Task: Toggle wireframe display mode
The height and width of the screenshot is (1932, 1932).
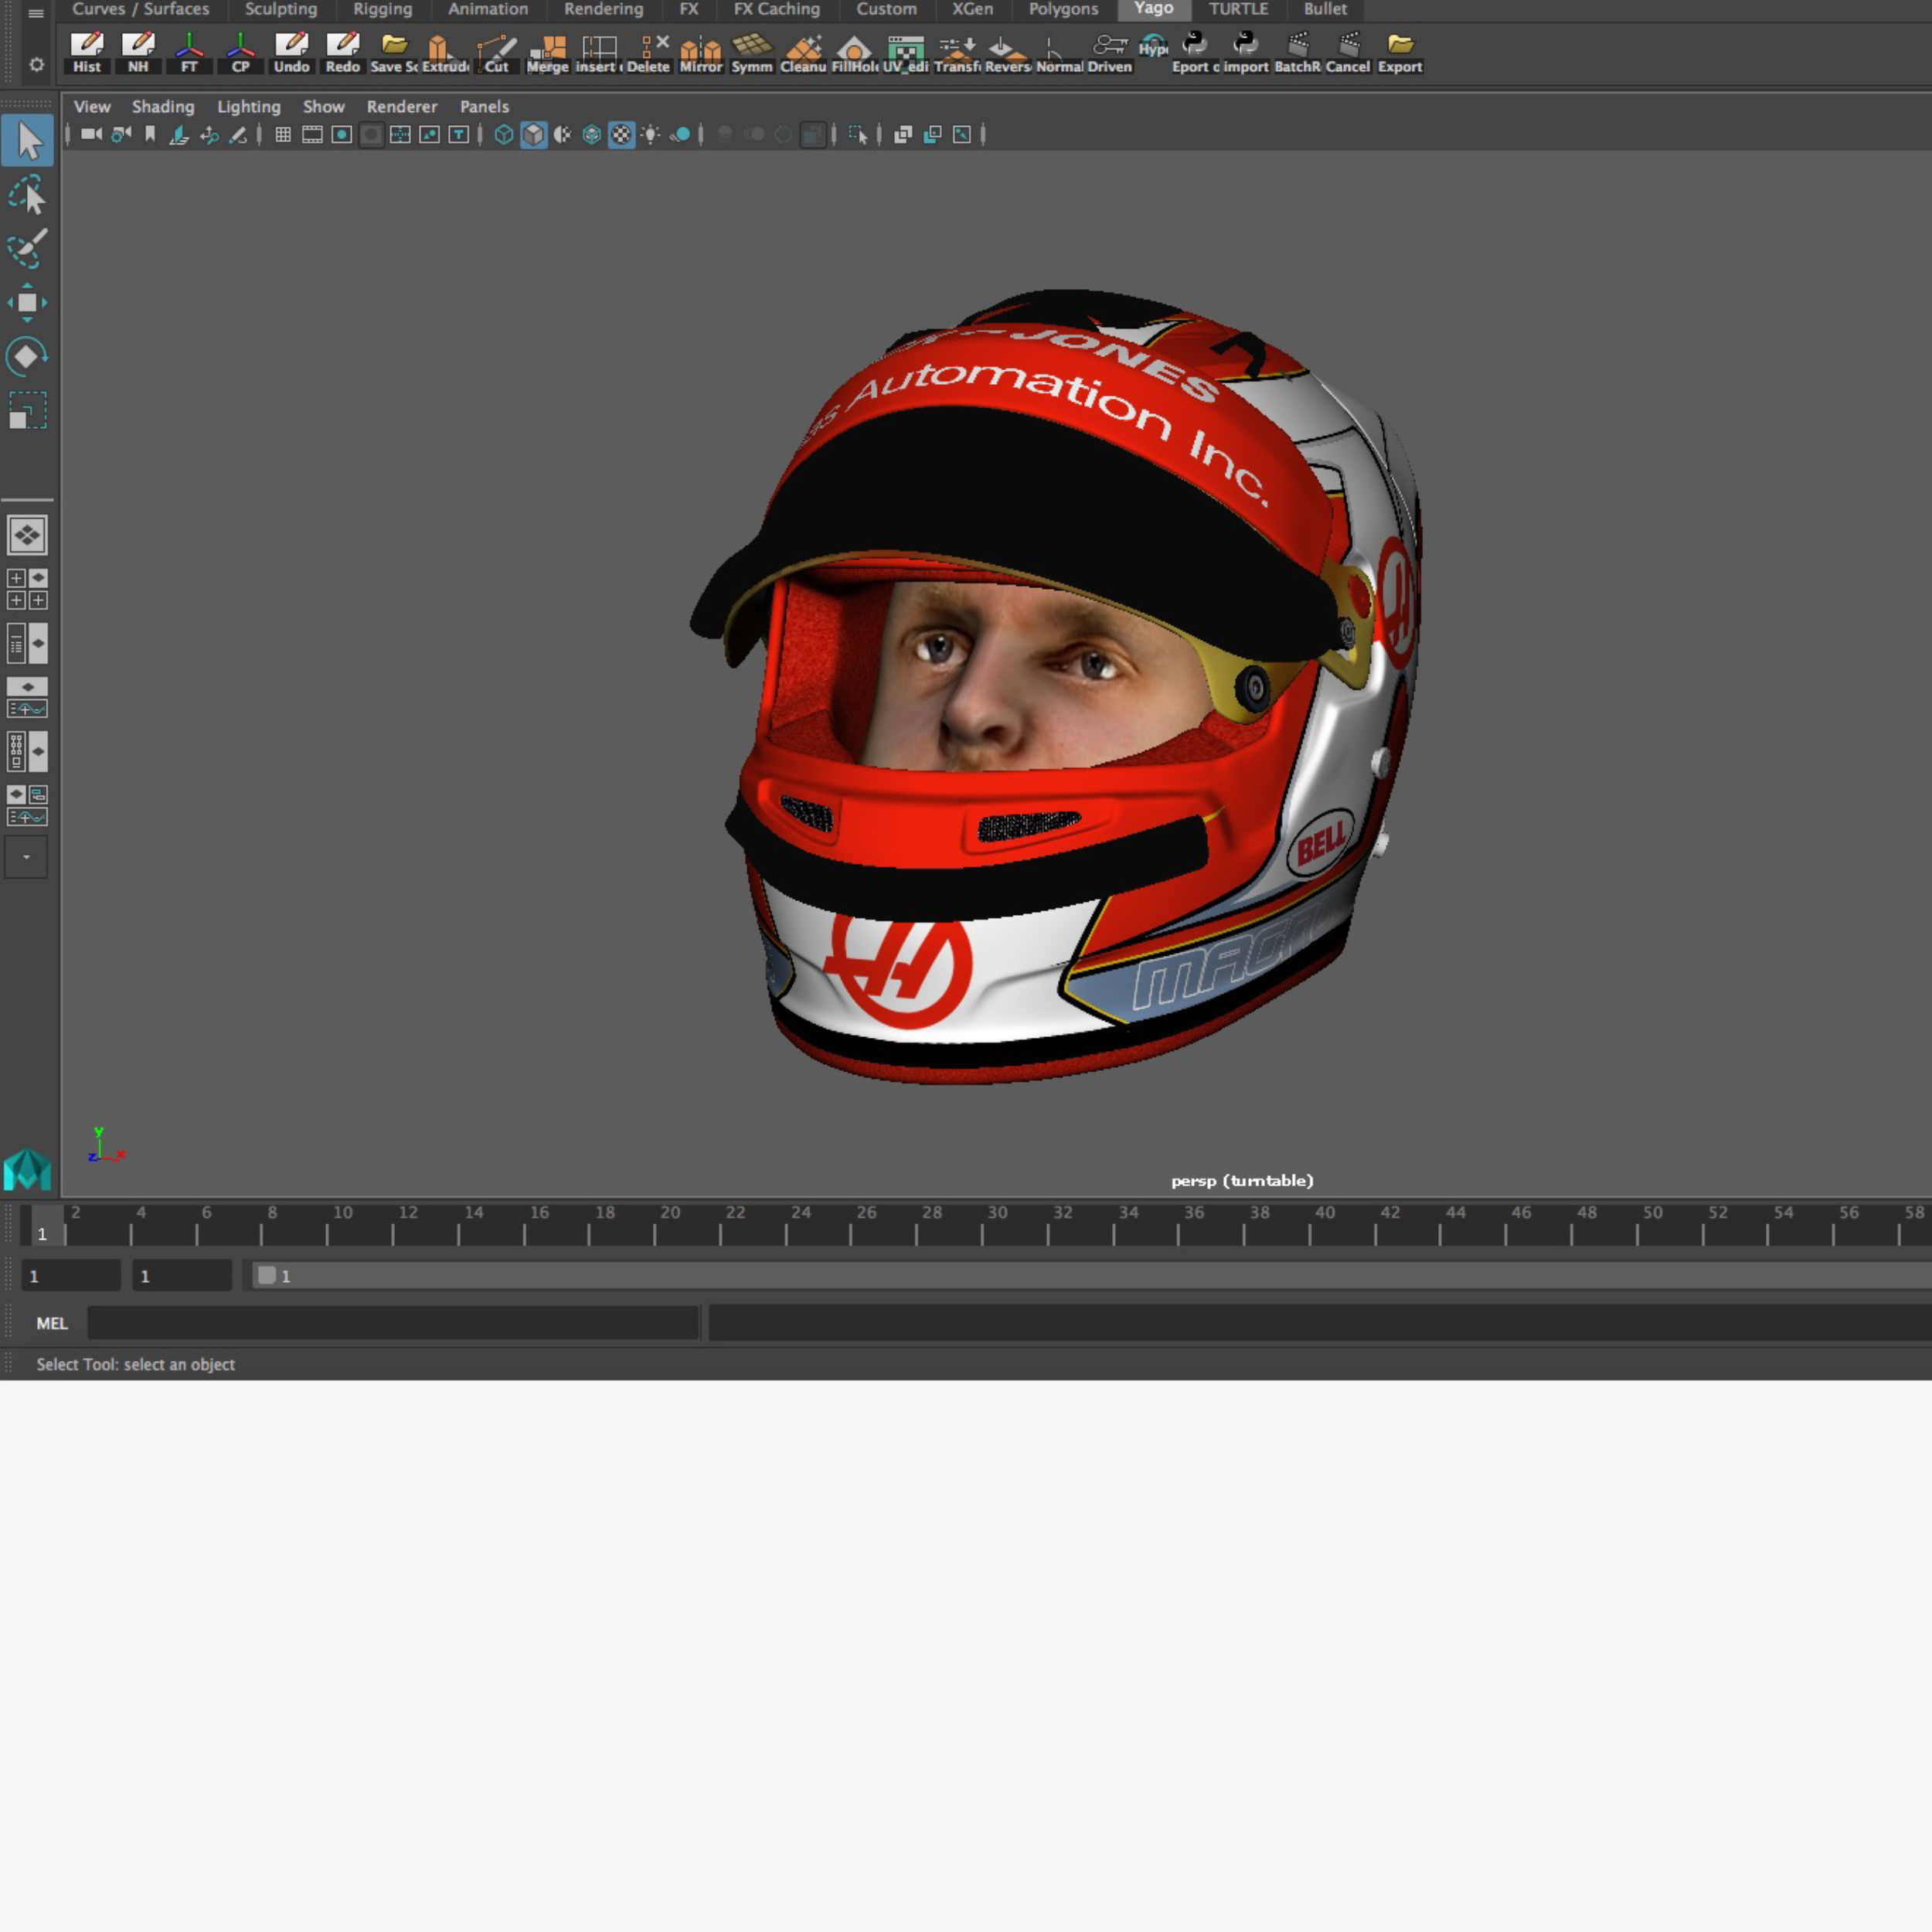Action: click(x=504, y=134)
